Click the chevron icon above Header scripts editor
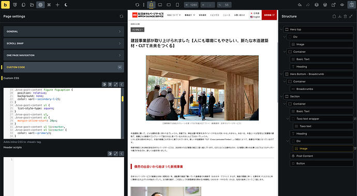The width and height of the screenshot is (357, 196). [x=122, y=154]
